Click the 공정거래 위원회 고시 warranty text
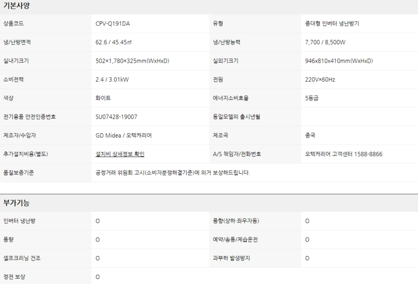This screenshot has width=418, height=284. click(172, 173)
